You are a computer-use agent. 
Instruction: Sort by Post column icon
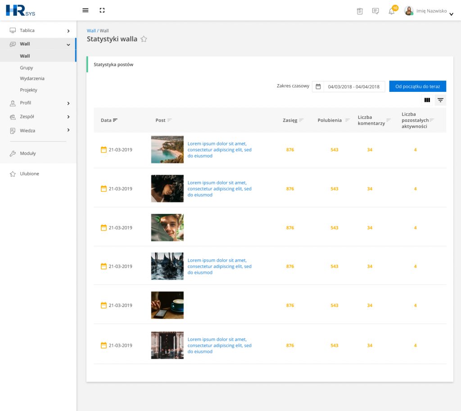(169, 120)
